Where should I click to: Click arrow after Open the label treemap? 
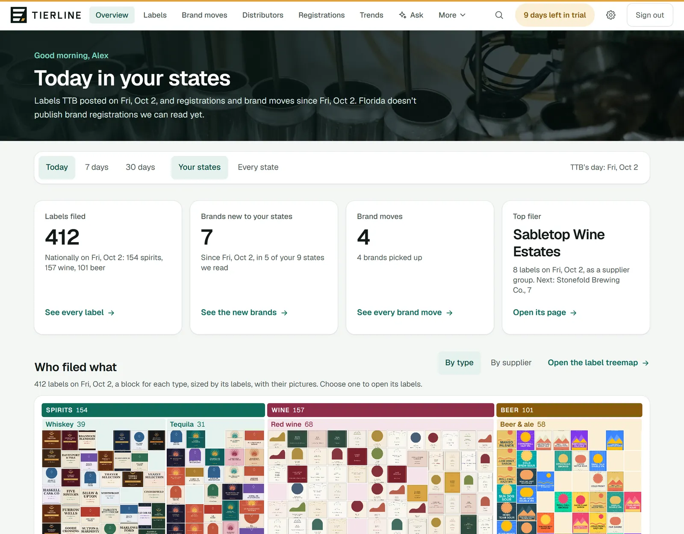[x=646, y=363]
